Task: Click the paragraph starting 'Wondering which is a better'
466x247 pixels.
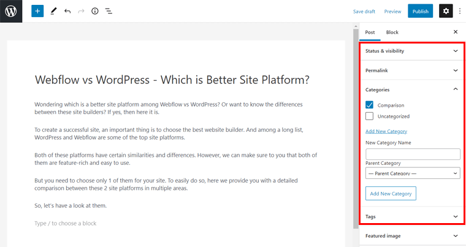Action: (169, 108)
